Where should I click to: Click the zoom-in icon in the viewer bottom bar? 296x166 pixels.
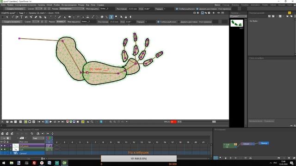111,122
